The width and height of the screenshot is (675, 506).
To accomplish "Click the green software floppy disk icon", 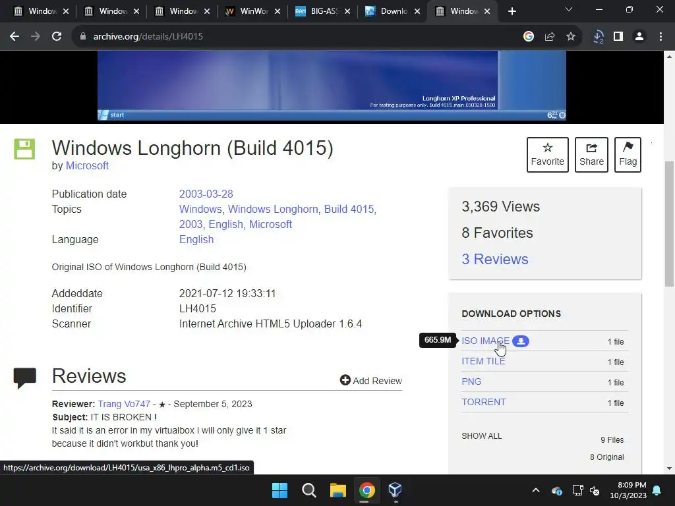I will pyautogui.click(x=24, y=149).
